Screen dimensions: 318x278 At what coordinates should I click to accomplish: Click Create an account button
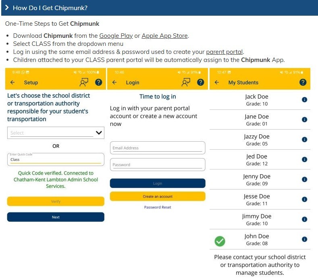(158, 196)
